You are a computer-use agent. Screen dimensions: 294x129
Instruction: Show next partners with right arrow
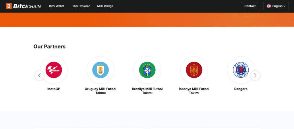pos(255,75)
